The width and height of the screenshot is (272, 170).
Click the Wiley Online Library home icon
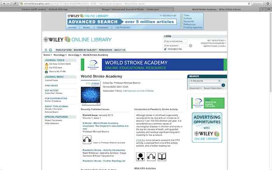46,50
